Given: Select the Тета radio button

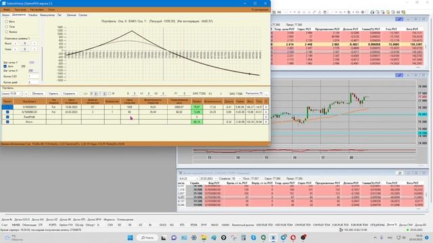Looking at the screenshot, I should coord(6,27).
